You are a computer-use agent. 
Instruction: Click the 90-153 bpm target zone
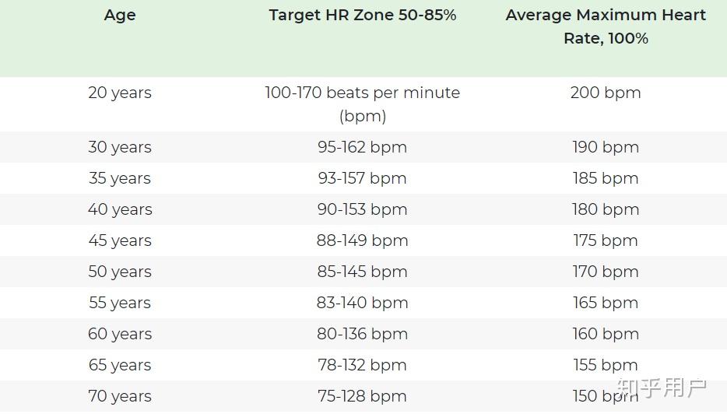click(x=363, y=209)
